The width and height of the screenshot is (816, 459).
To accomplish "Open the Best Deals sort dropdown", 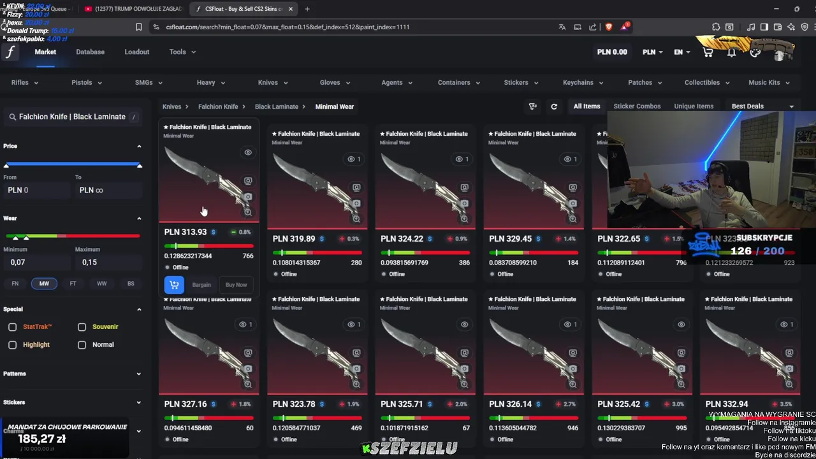I will click(762, 106).
